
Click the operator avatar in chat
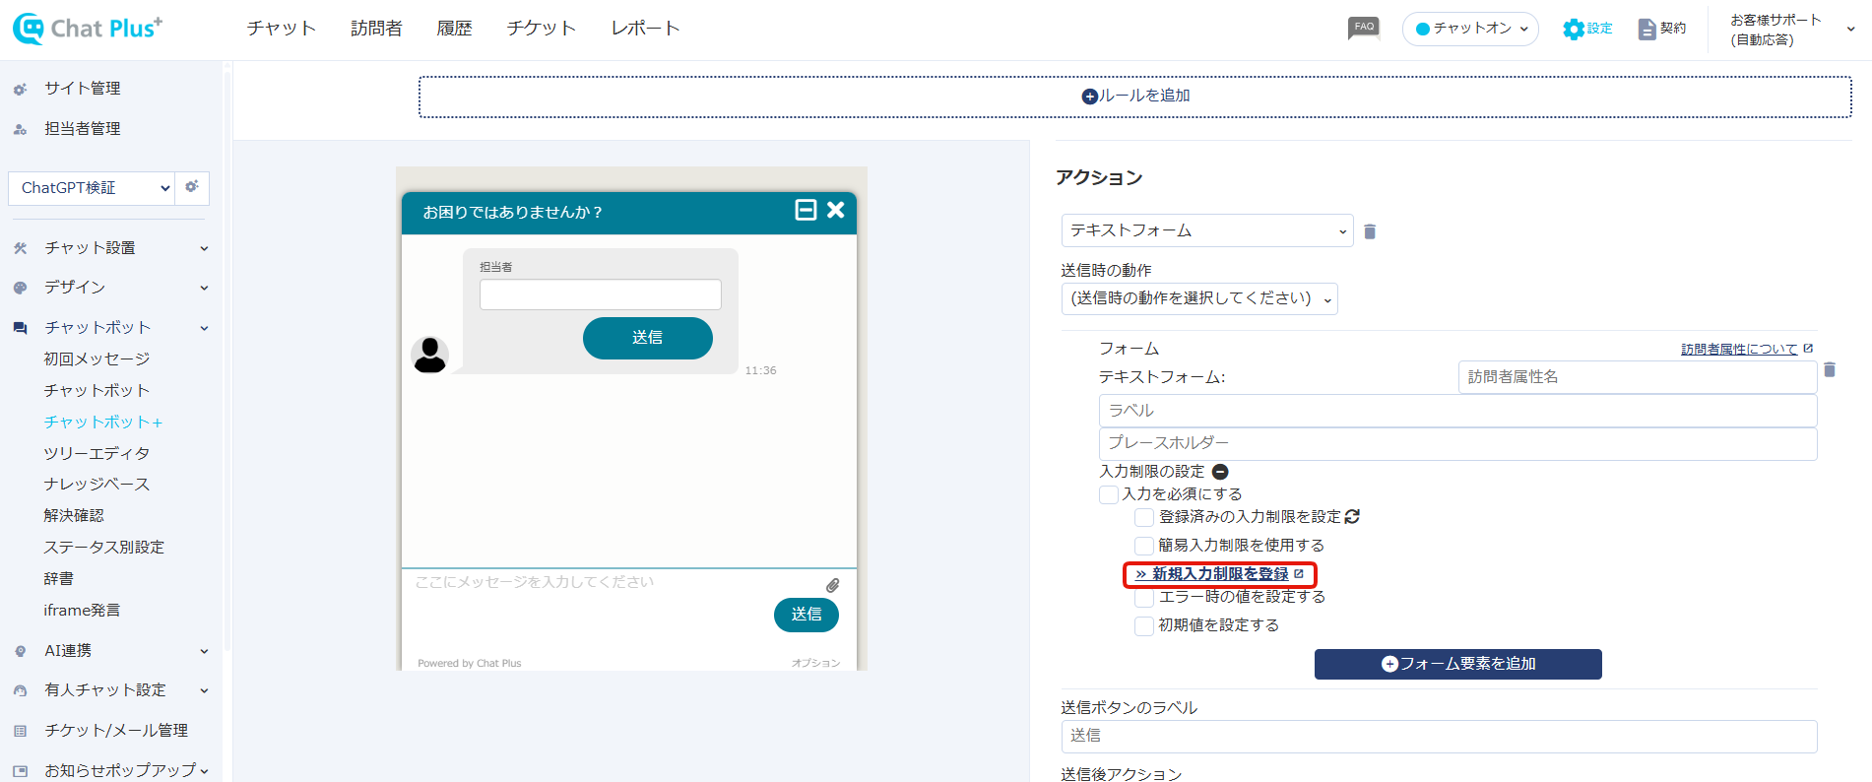point(429,355)
